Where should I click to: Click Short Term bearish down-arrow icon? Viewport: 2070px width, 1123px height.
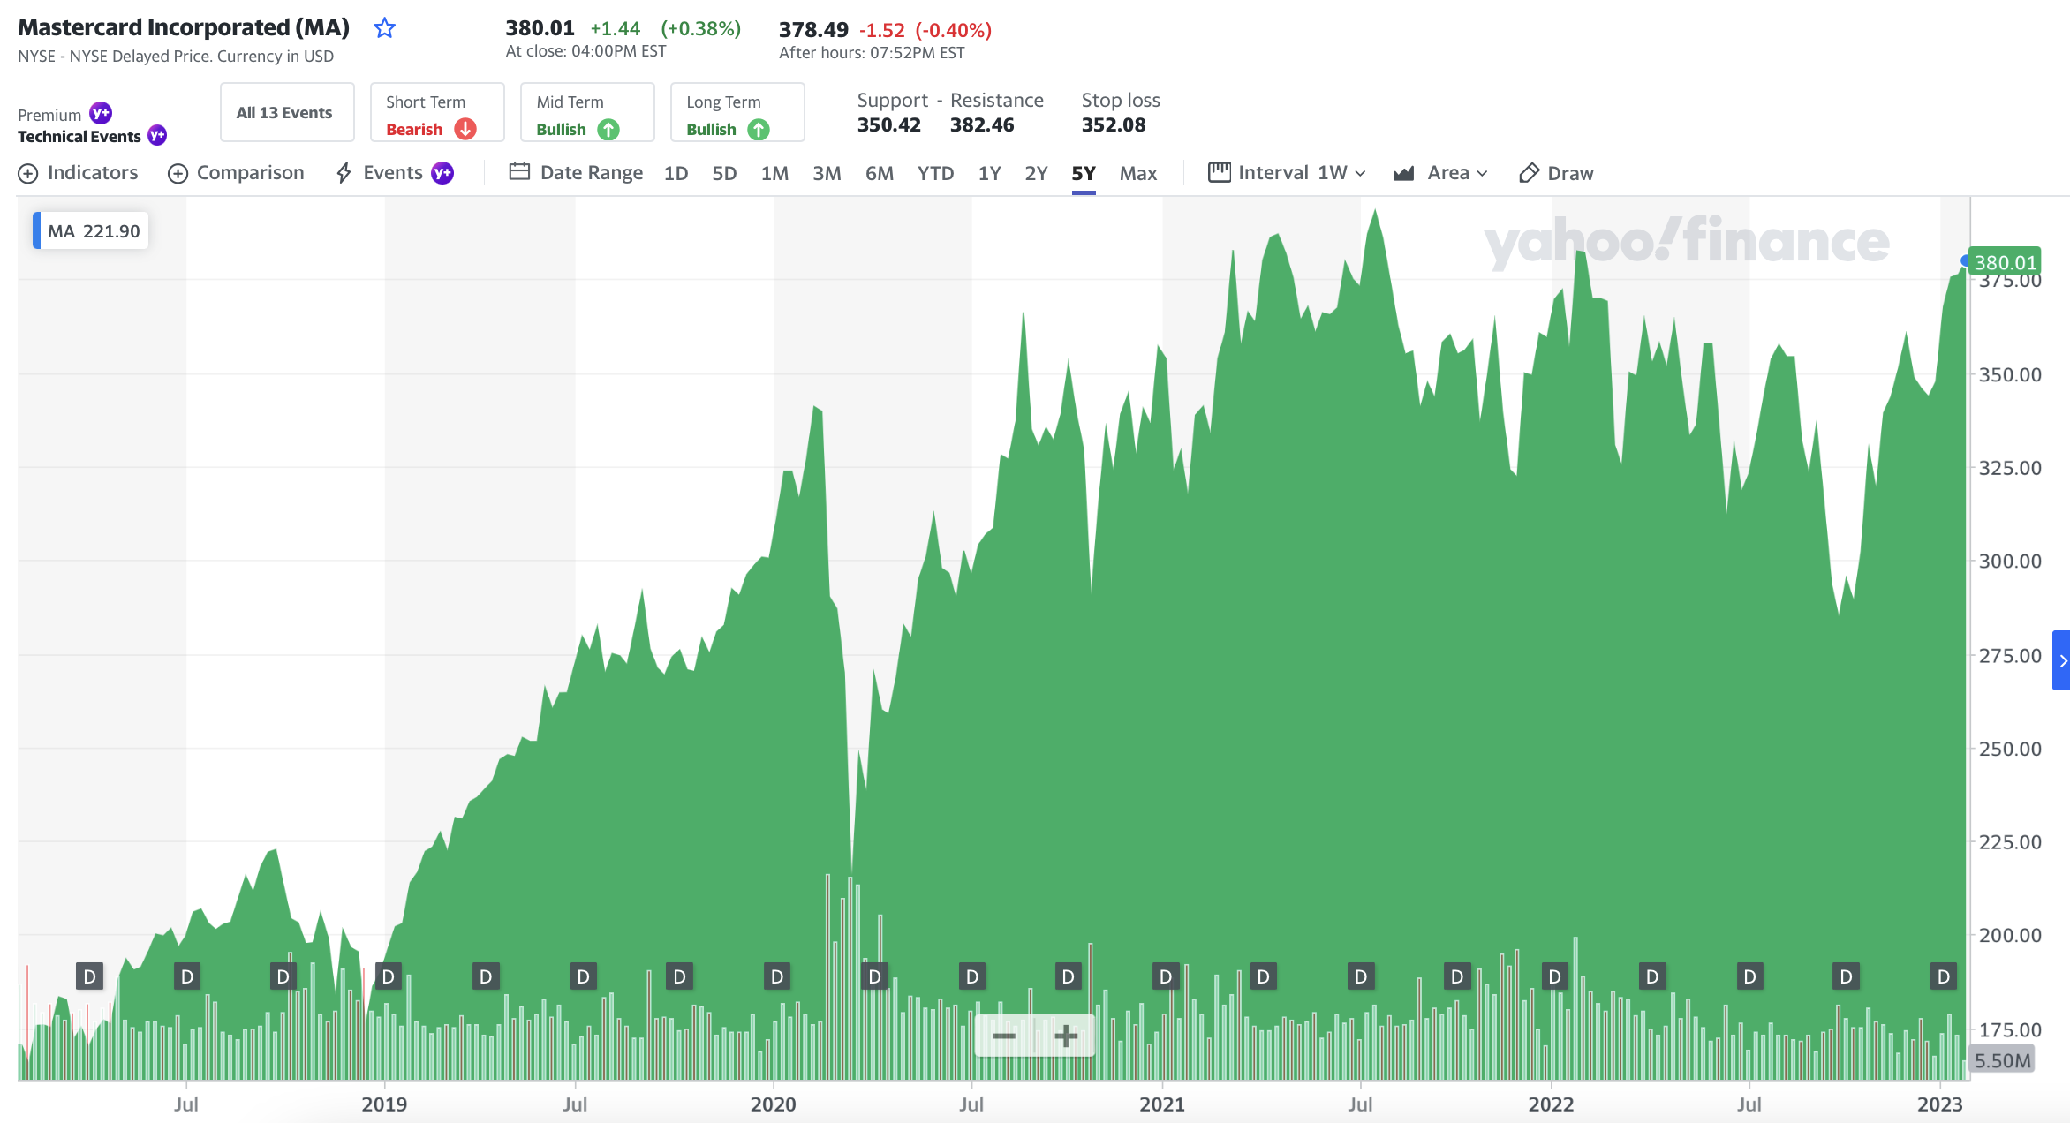click(465, 129)
